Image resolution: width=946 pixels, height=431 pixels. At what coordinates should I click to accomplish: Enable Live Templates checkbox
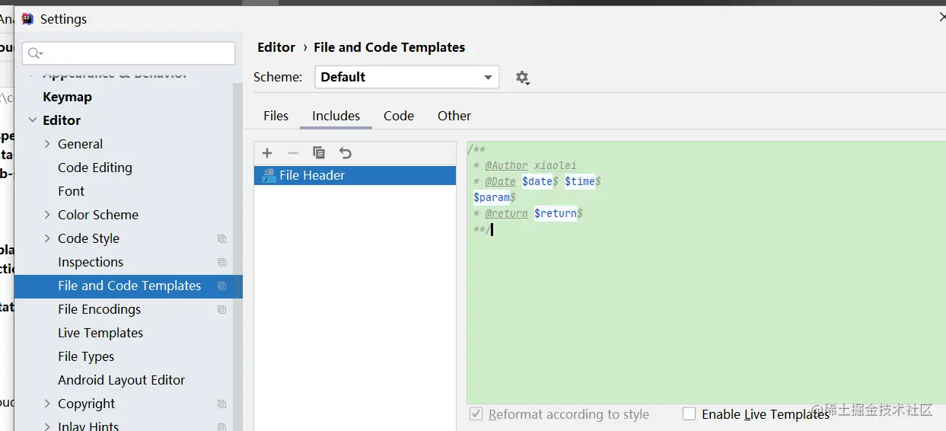(x=690, y=413)
